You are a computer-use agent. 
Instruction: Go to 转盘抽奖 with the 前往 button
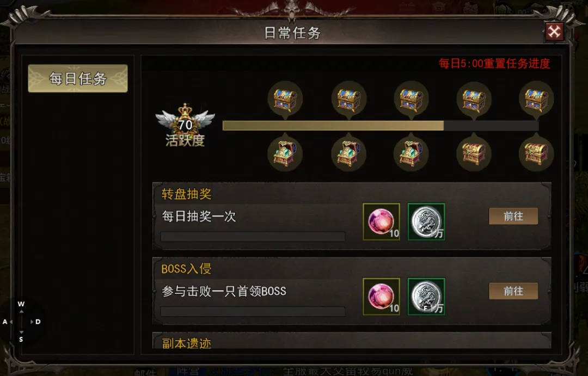pos(513,217)
